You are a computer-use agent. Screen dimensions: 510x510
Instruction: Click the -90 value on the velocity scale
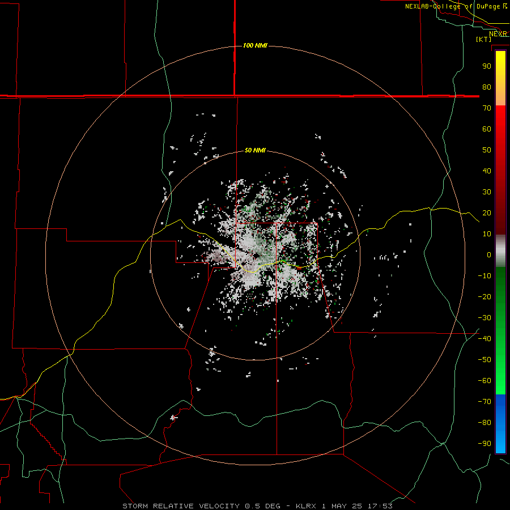tap(484, 444)
